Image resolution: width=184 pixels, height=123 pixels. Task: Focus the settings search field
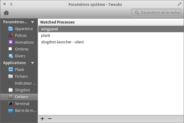pos(156,13)
